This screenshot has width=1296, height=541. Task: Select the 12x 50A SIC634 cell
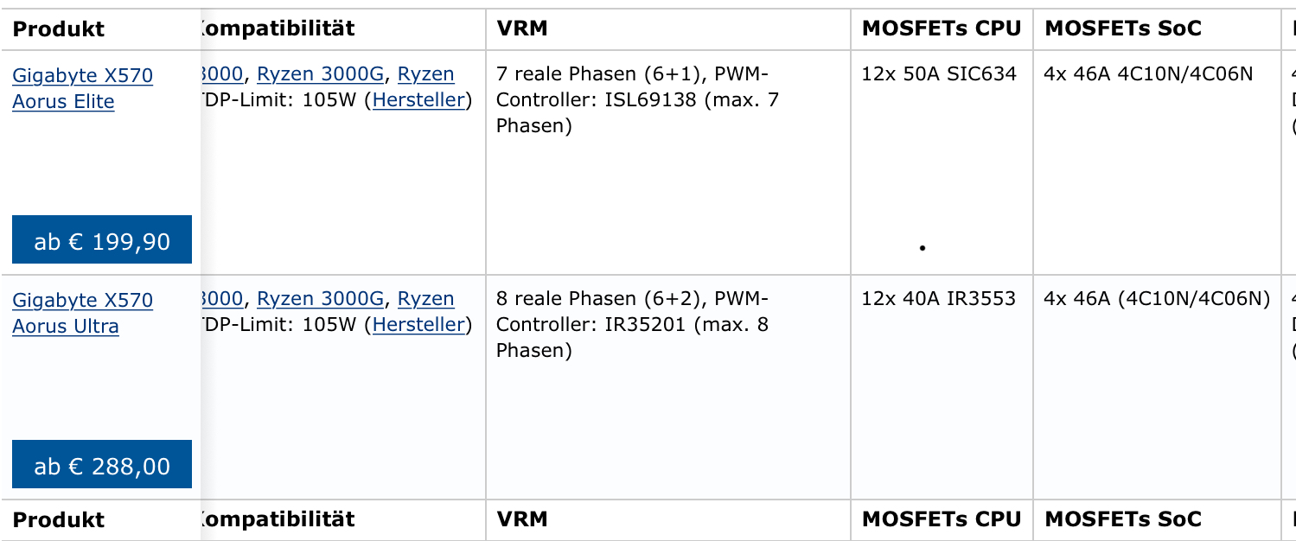942,162
